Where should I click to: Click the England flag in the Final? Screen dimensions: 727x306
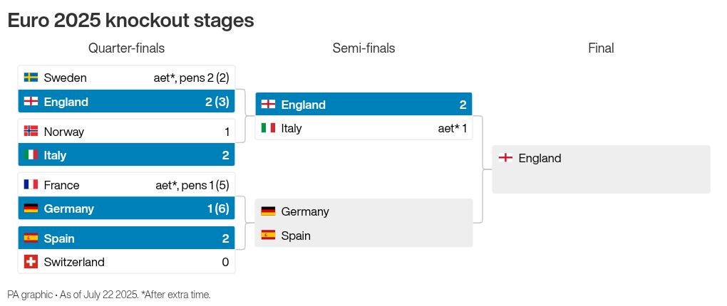click(505, 158)
